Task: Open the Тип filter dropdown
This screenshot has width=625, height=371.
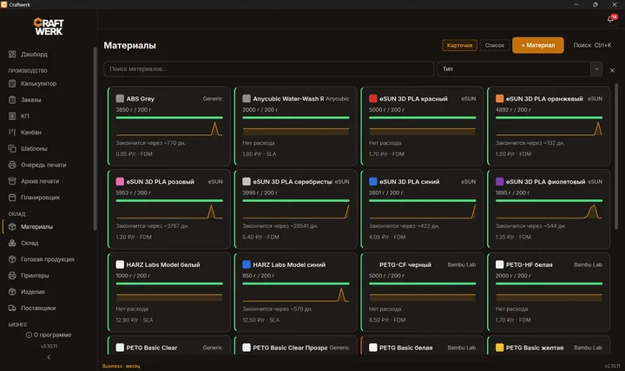Action: click(520, 68)
